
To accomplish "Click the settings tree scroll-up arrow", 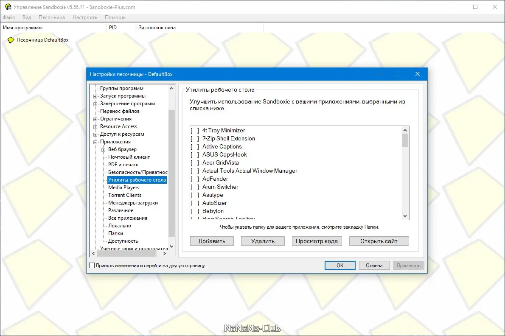I will click(172, 88).
